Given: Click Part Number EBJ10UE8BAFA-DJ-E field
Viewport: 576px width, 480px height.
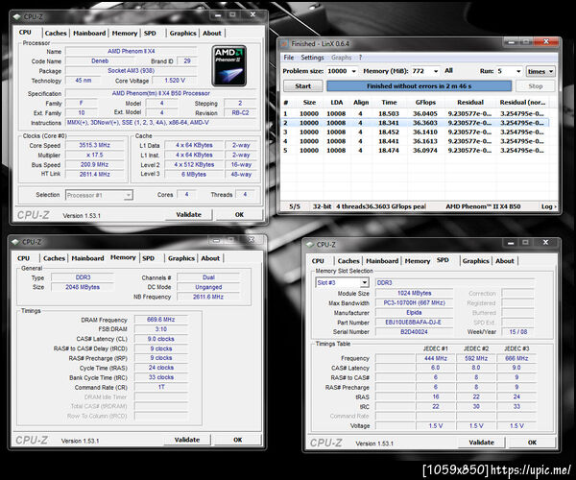Looking at the screenshot, I should pos(414,323).
